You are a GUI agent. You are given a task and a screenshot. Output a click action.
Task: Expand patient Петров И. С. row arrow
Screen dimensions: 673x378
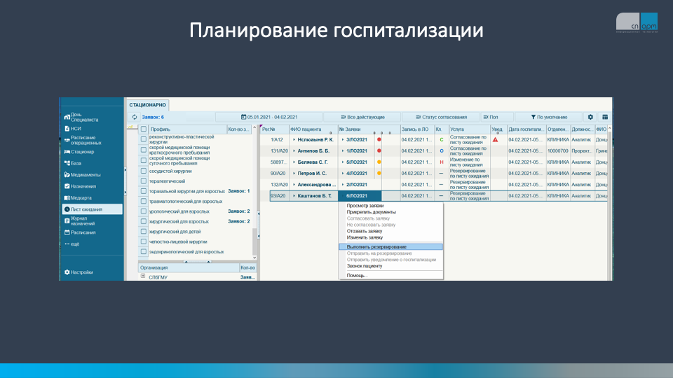pyautogui.click(x=294, y=173)
